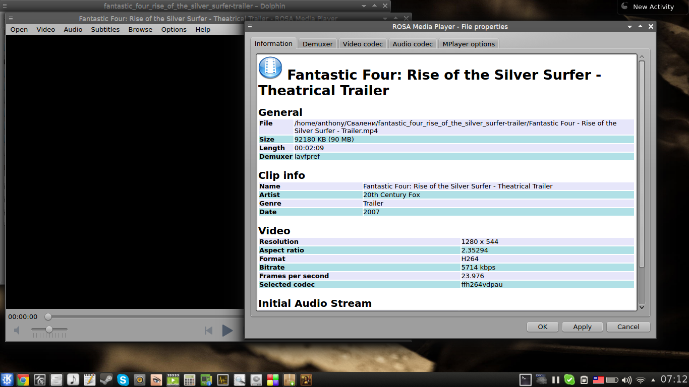Open the player's Open menu
The image size is (689, 387).
(19, 29)
